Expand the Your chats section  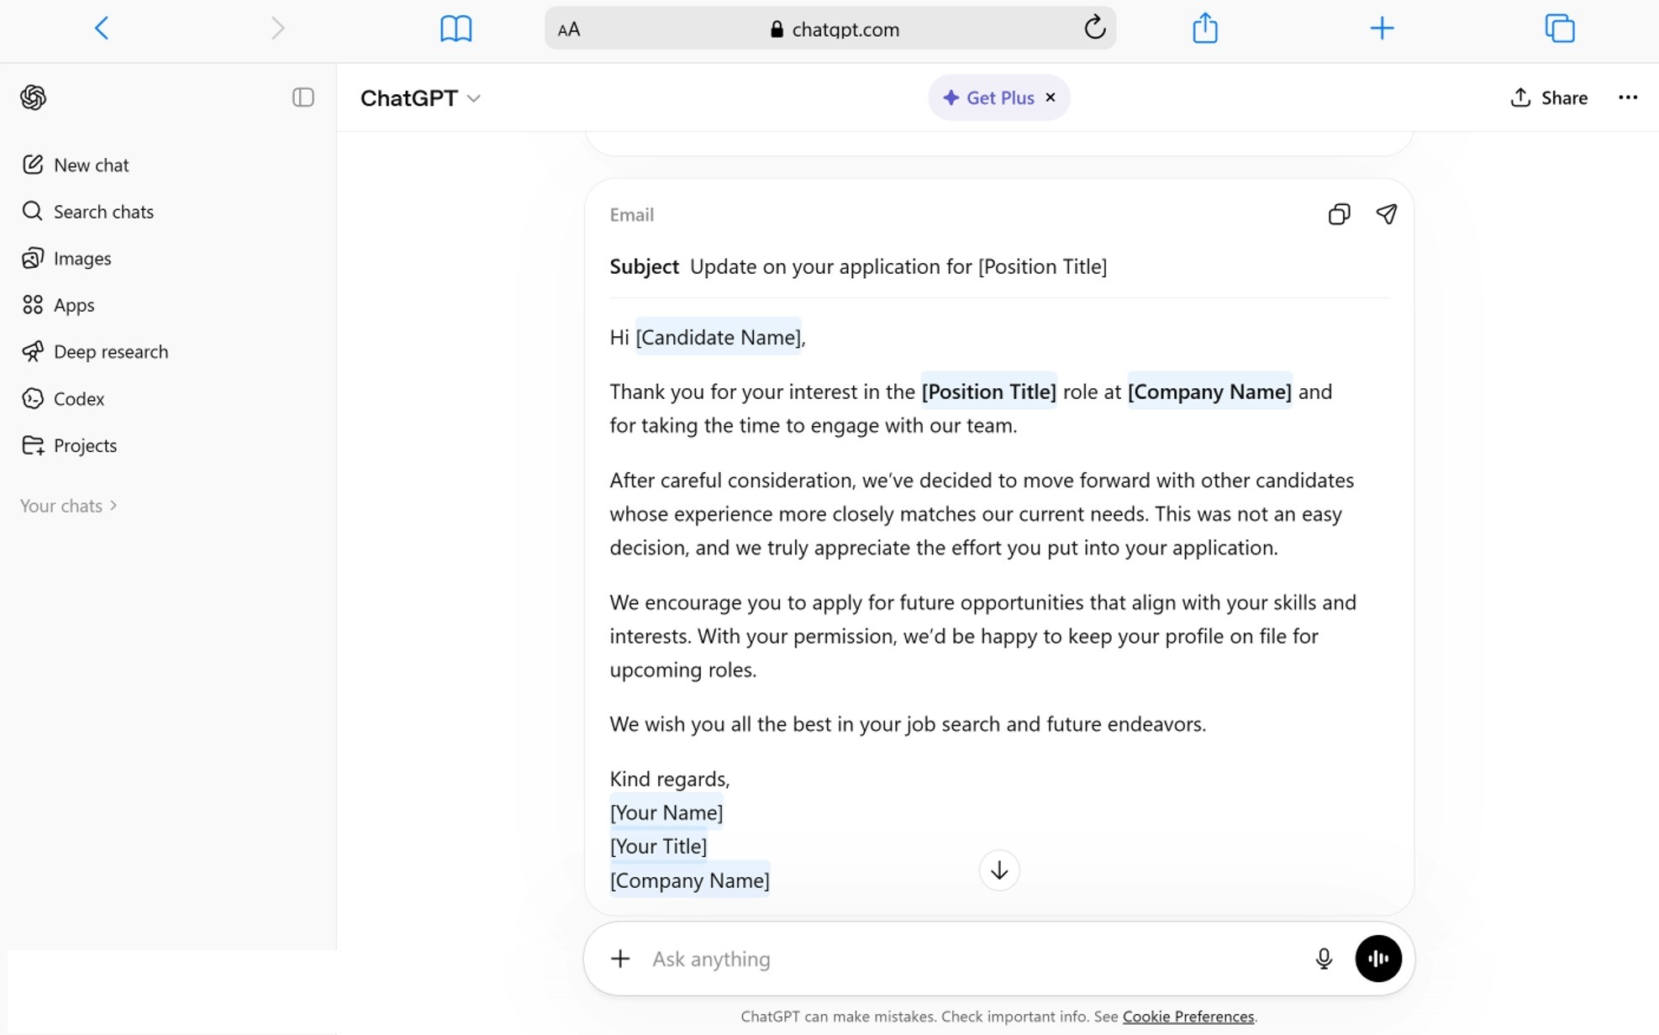pyautogui.click(x=69, y=506)
